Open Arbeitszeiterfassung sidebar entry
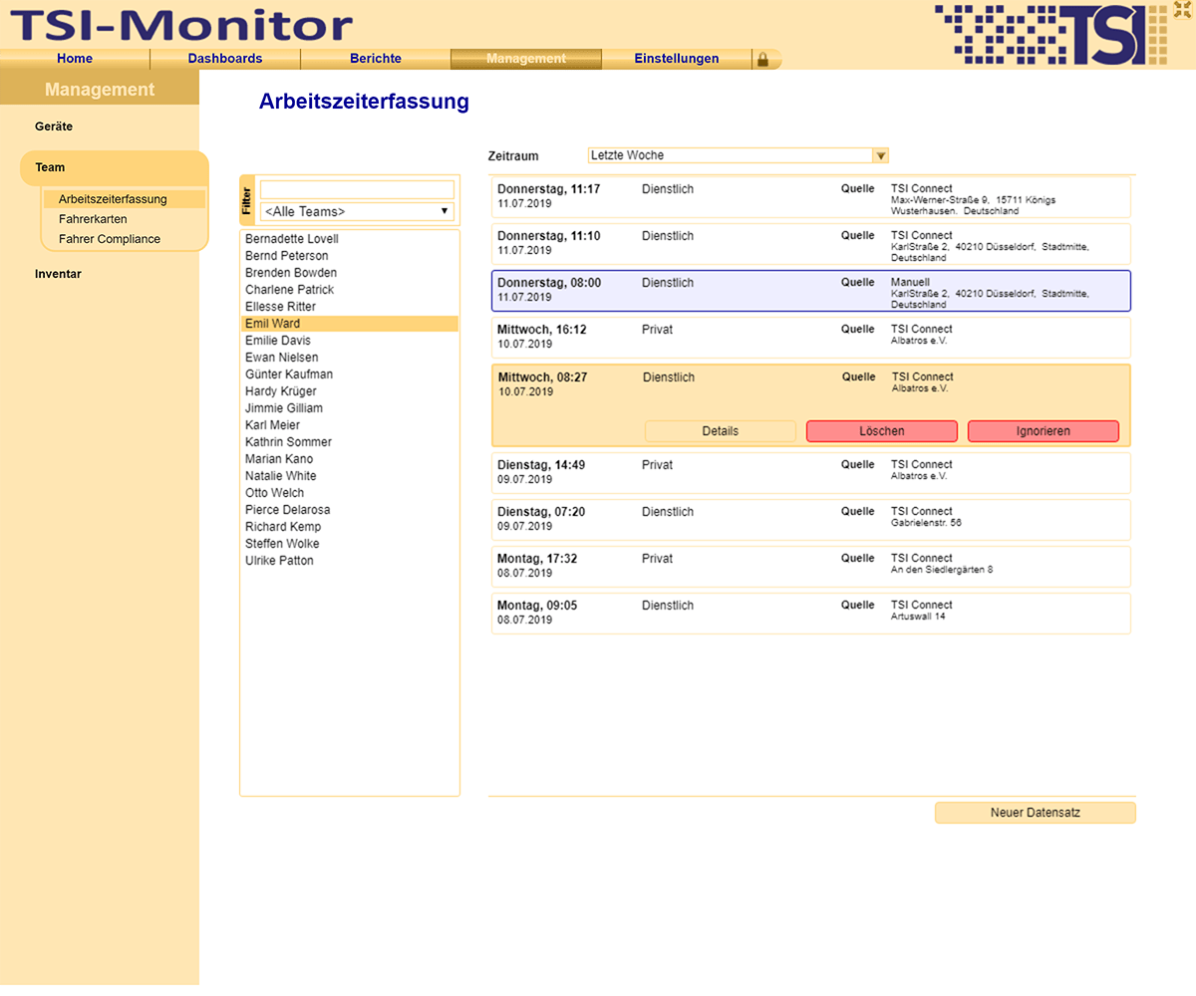 click(124, 199)
